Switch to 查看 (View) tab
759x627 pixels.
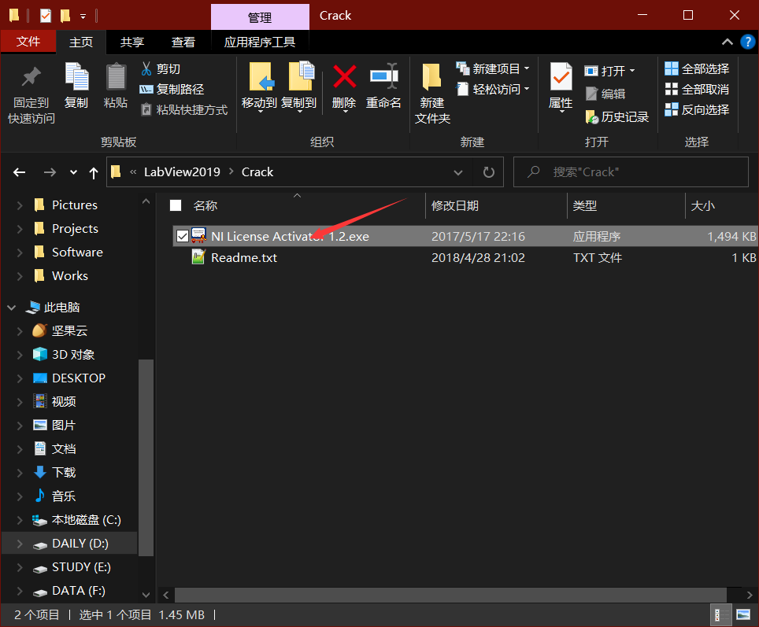(x=183, y=42)
